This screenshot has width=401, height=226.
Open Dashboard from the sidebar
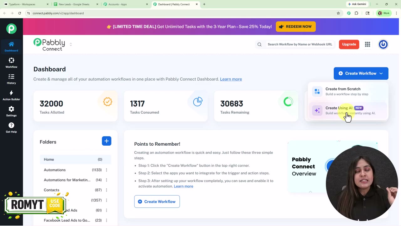tap(11, 46)
